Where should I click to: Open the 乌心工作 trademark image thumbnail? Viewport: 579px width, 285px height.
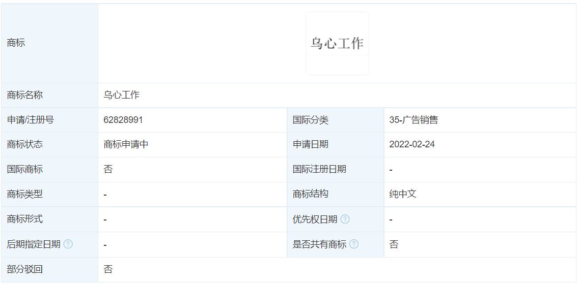click(x=337, y=44)
